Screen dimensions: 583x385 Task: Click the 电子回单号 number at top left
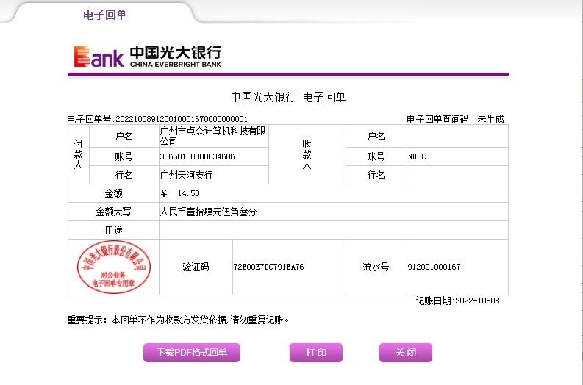tap(157, 119)
